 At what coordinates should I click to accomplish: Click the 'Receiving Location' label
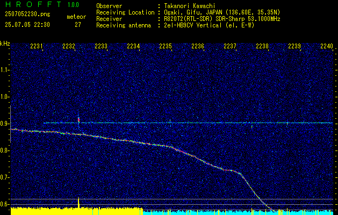point(125,12)
